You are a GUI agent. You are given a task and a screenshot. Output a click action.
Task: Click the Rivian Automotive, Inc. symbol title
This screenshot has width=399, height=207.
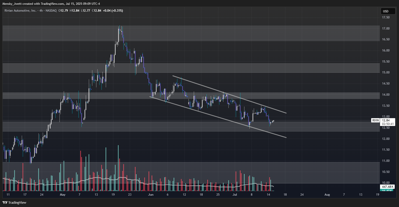[x=20, y=11]
